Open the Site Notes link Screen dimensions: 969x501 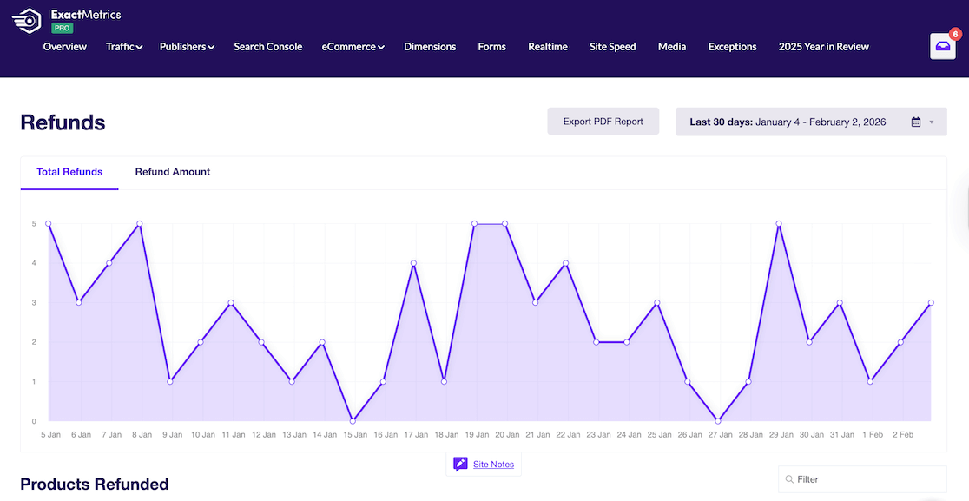(x=493, y=464)
